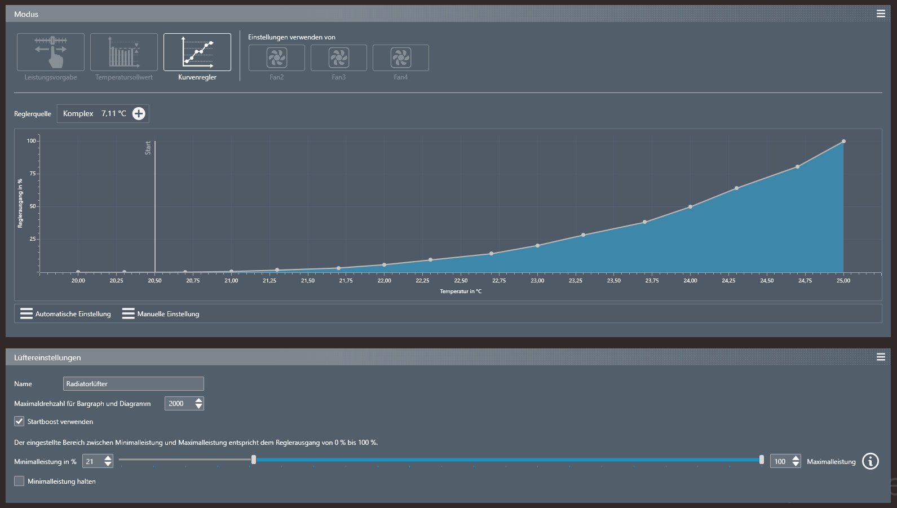Viewport: 897px width, 508px height.
Task: Click the Minimalleistung slider handle
Action: (254, 460)
